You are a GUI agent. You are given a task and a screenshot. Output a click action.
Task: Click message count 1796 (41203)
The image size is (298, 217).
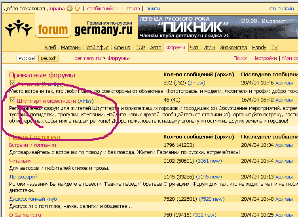179,145
